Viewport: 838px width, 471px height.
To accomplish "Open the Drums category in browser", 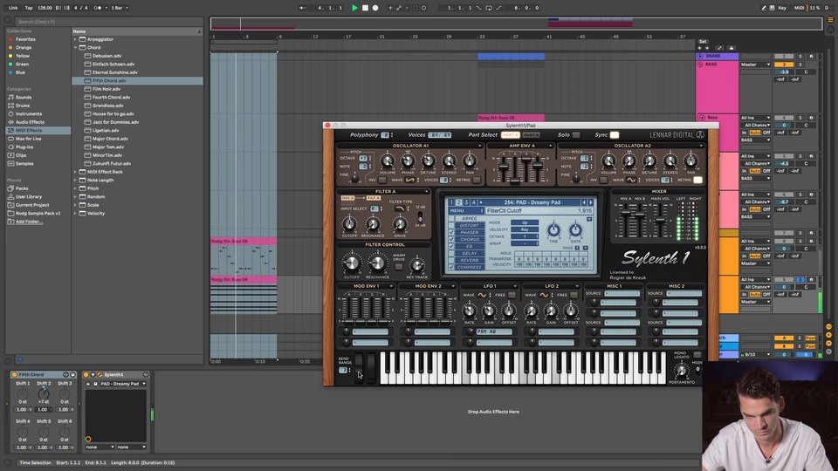I will click(23, 106).
